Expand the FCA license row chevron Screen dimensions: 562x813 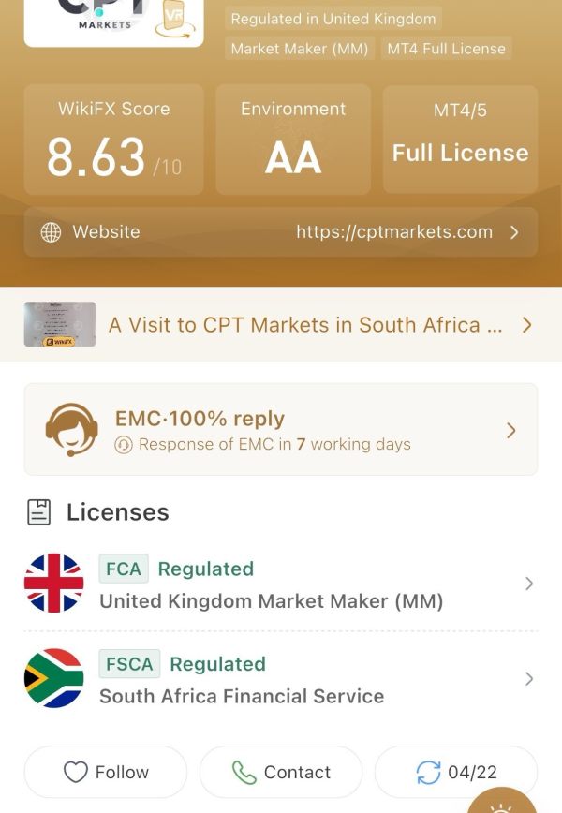[x=529, y=584]
